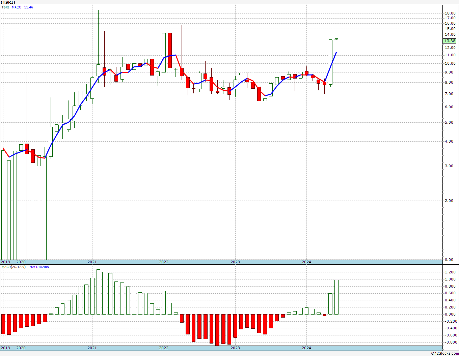Viewport: 459px width, 356px height.
Task: Click the 11.00 price axis label
Action: pyautogui.click(x=450, y=55)
